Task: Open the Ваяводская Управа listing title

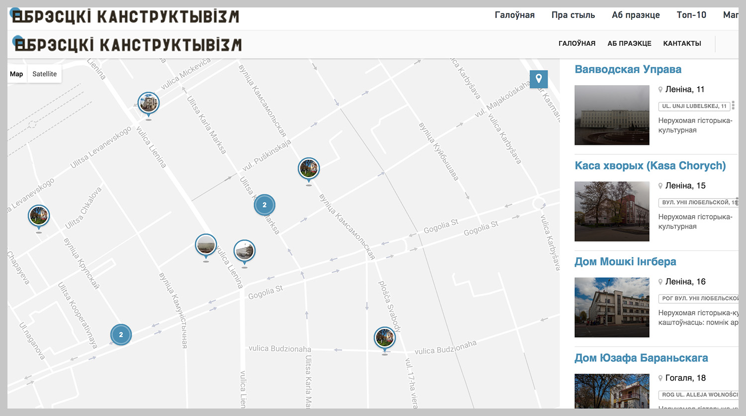Action: [628, 69]
